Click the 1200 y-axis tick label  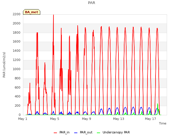point(17,60)
